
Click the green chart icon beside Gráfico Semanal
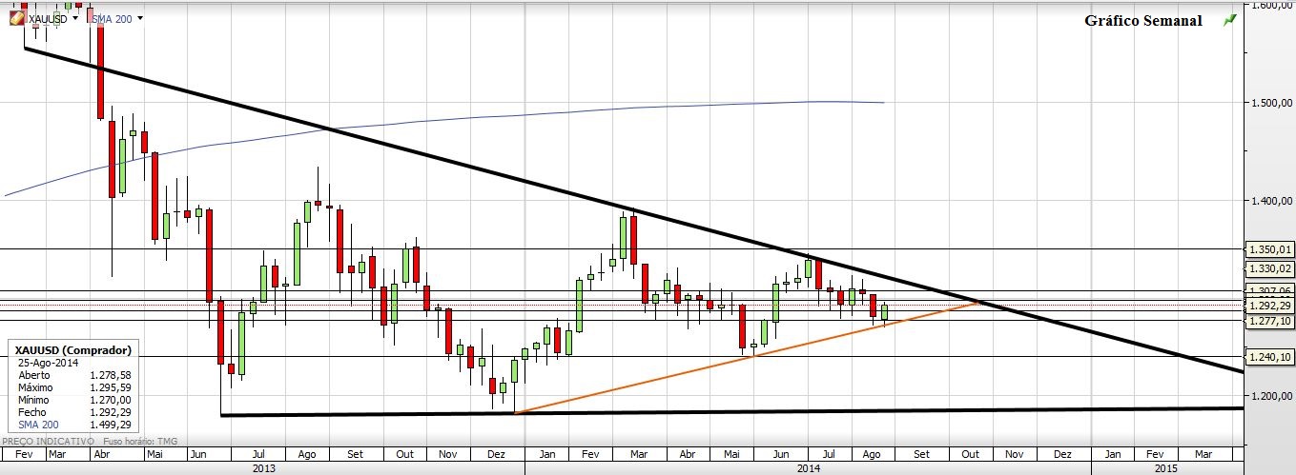tap(1231, 19)
